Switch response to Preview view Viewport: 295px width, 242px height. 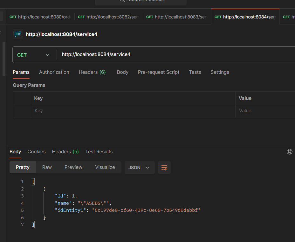click(x=73, y=167)
